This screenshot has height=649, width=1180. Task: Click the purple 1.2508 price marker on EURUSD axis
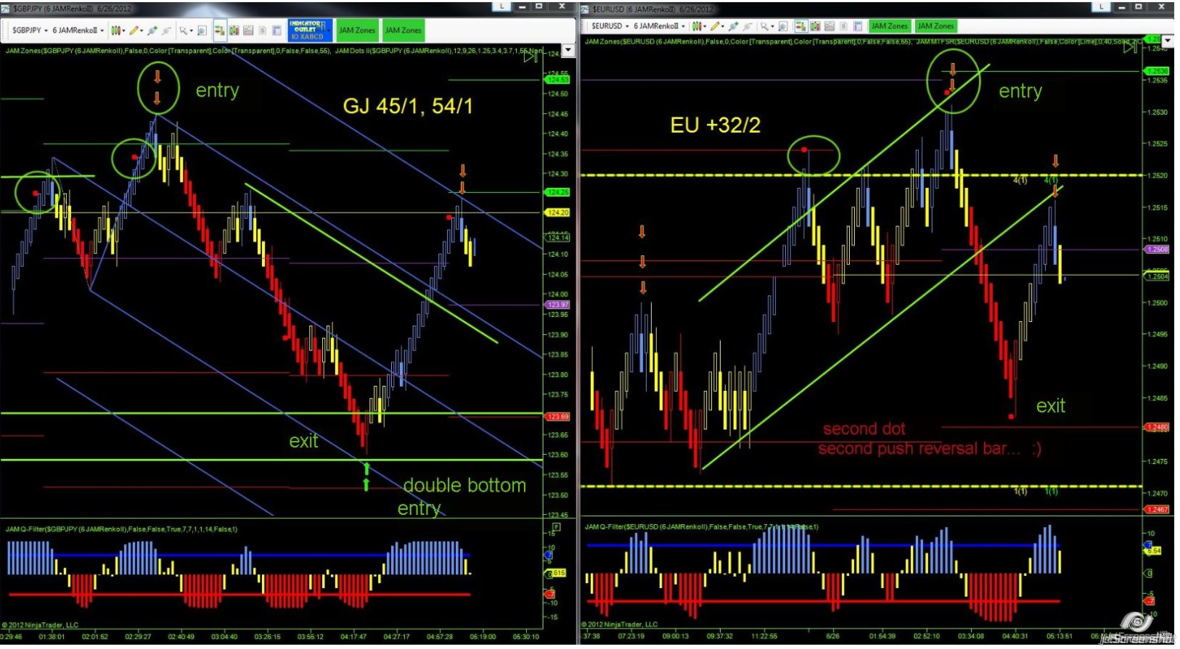pyautogui.click(x=1157, y=249)
